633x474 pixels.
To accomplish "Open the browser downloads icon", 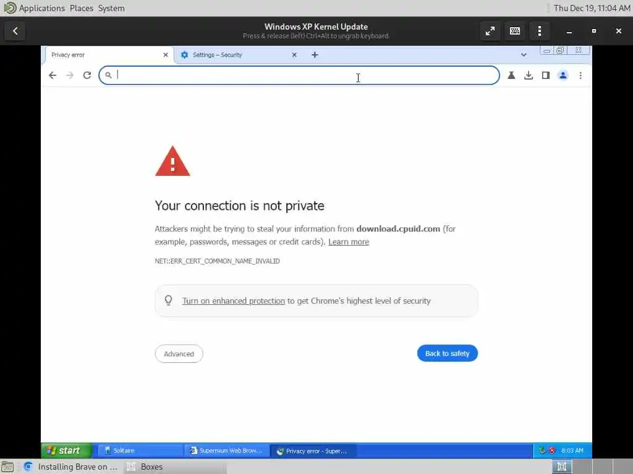I will click(x=529, y=75).
